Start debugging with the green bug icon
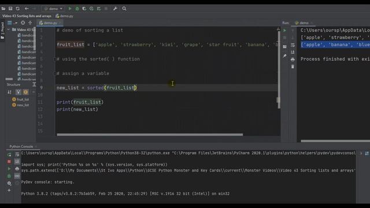370x208 pixels. coord(77,9)
